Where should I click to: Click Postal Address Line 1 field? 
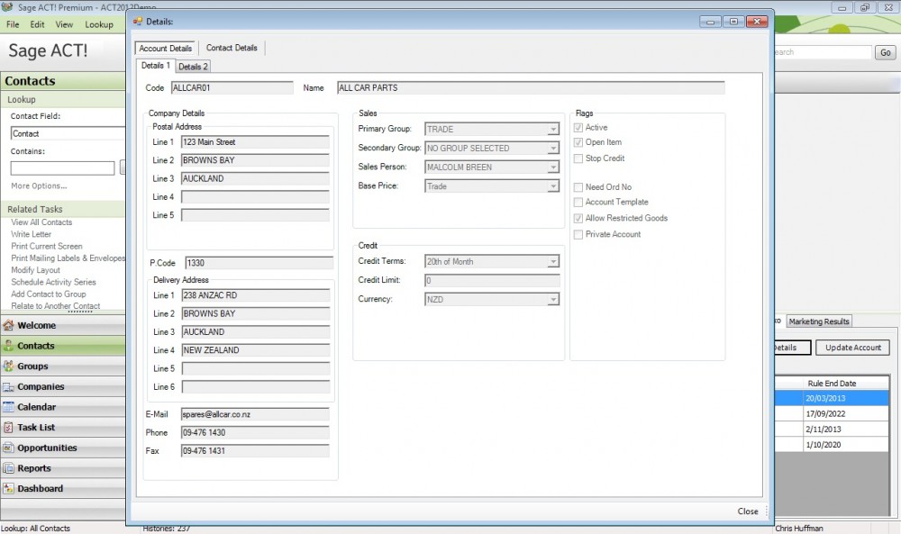[x=255, y=142]
